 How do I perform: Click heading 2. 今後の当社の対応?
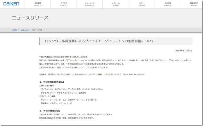[x=50, y=111]
